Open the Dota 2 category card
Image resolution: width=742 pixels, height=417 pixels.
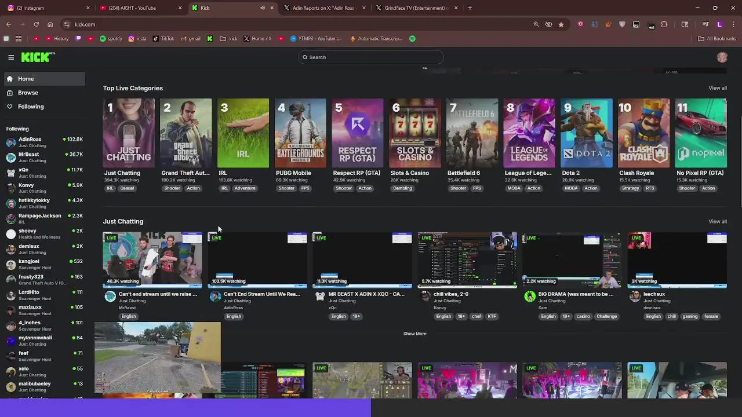point(587,133)
